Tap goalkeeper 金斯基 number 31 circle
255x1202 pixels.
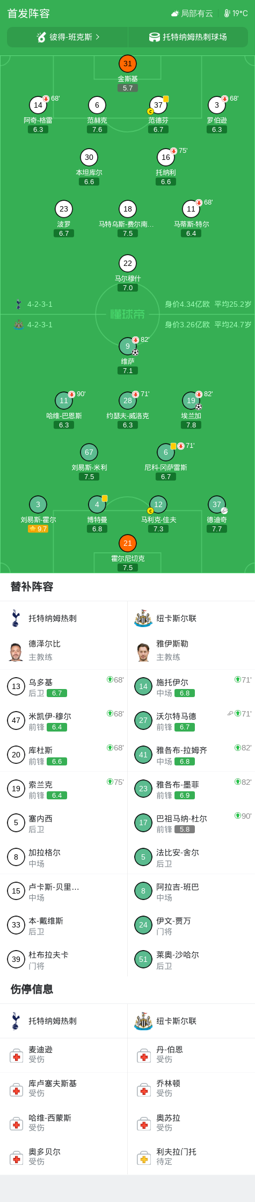click(127, 64)
